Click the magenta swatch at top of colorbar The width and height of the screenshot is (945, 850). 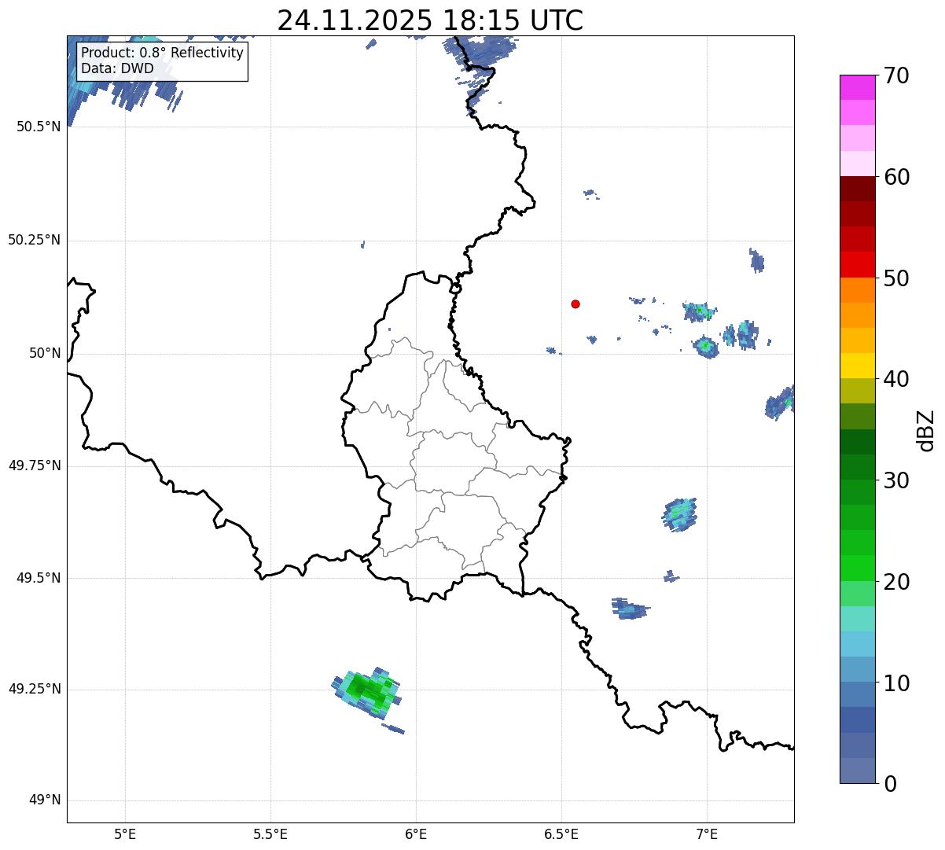858,87
